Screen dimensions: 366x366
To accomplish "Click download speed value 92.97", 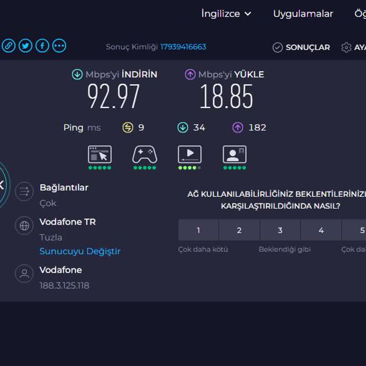I will (x=113, y=96).
